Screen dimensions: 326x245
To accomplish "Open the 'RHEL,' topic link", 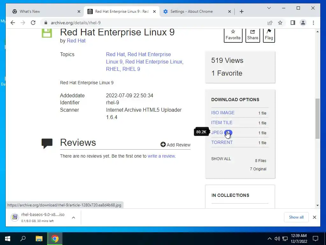I will point(114,69).
